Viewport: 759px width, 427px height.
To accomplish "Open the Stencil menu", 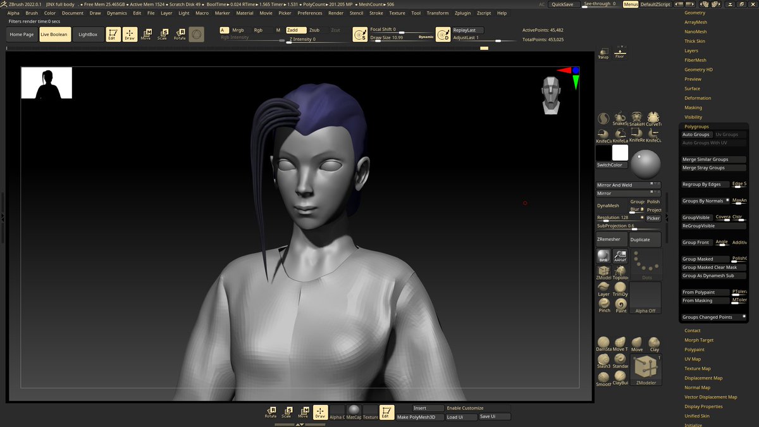I will click(356, 13).
